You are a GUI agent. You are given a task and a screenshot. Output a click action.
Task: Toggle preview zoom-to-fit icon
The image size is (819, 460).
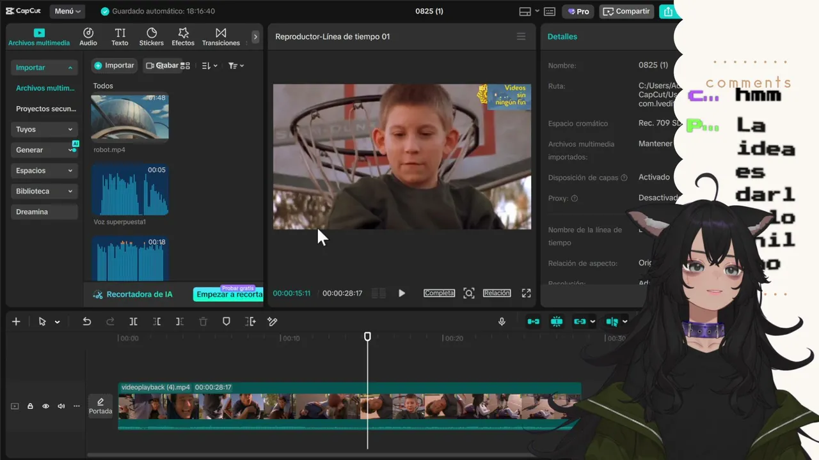coord(469,293)
